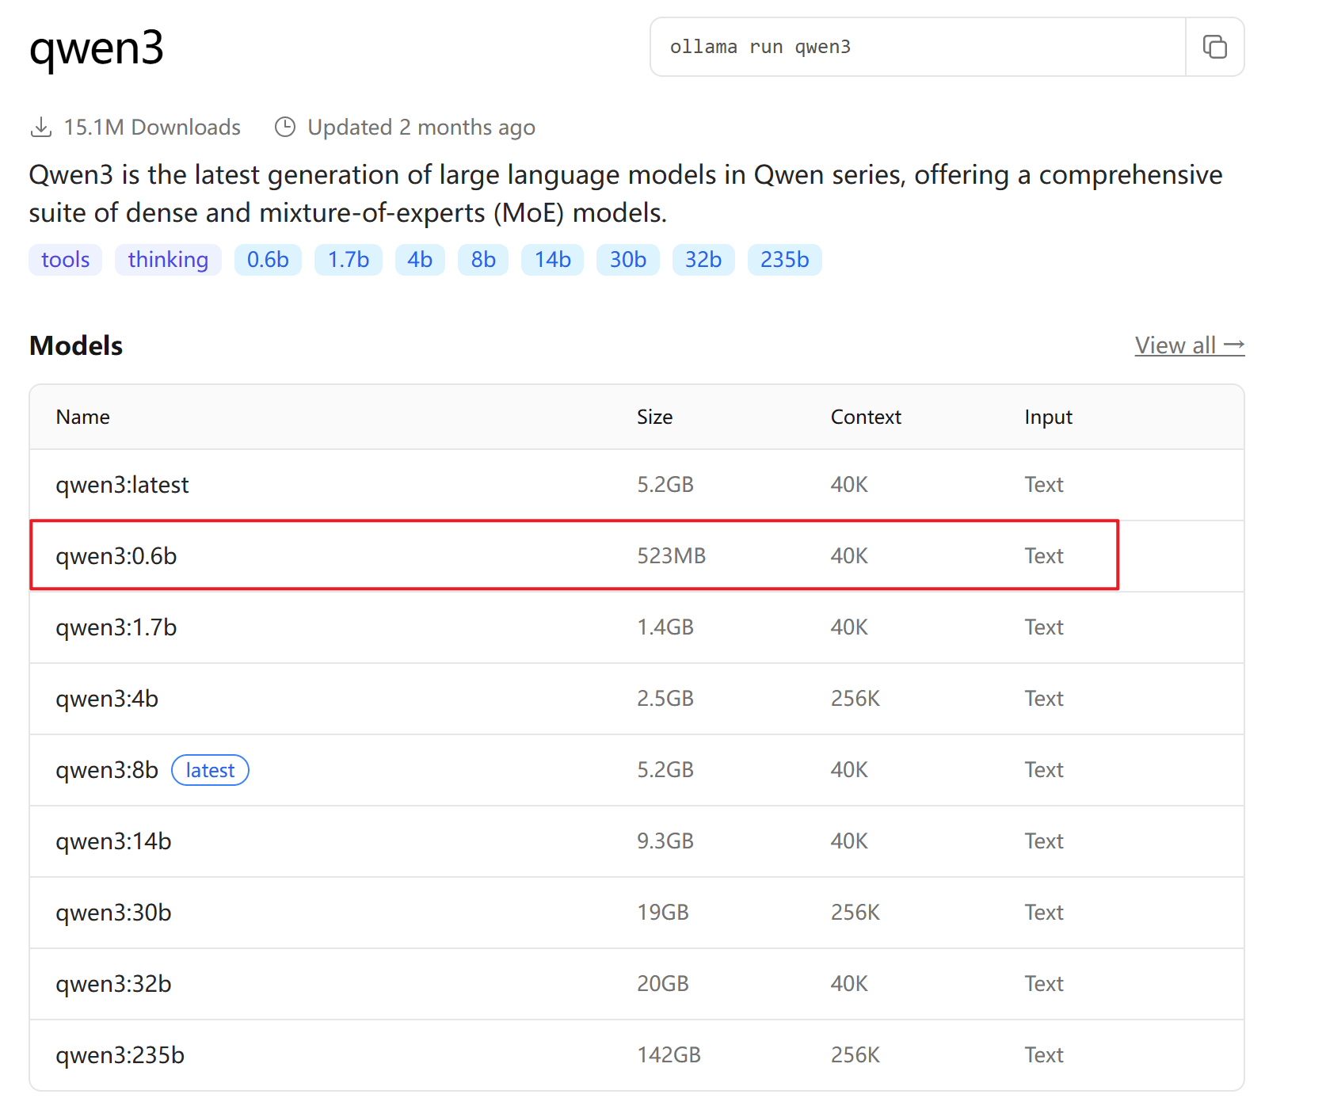Click the ollama run qwen3 command field
Image resolution: width=1326 pixels, height=1117 pixels.
[x=917, y=48]
